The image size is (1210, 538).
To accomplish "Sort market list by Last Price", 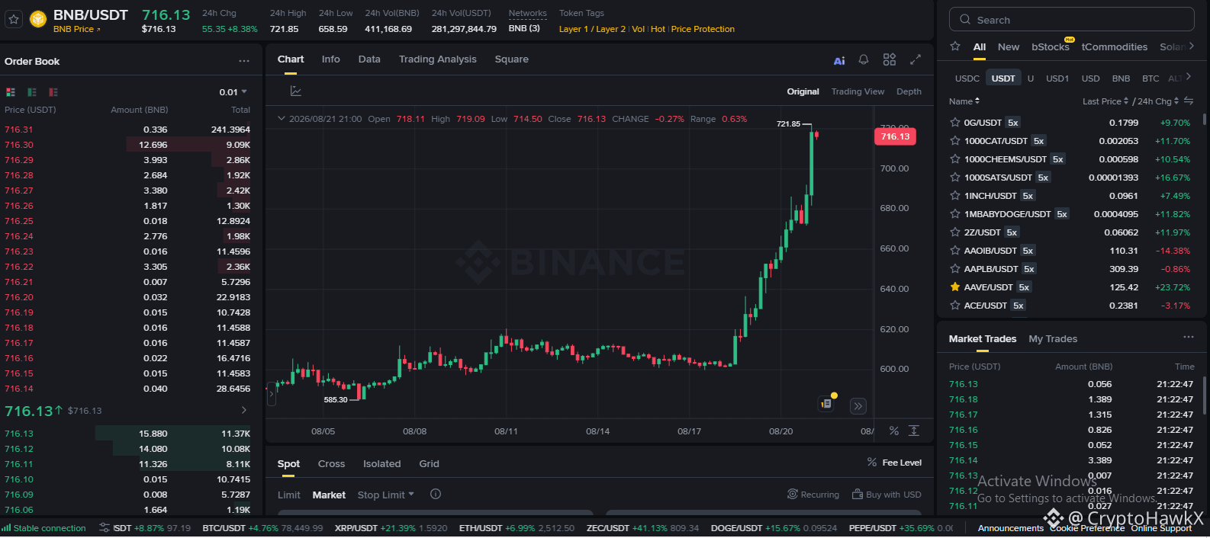I will (1105, 101).
